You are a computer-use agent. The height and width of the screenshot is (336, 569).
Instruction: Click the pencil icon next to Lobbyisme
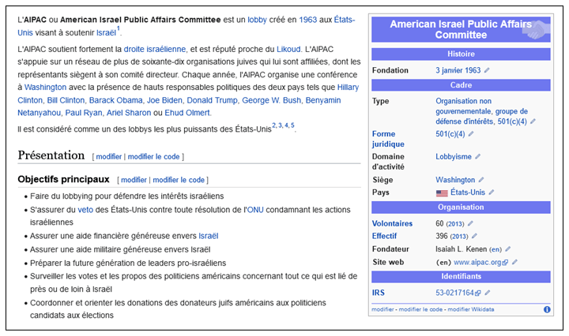(477, 156)
